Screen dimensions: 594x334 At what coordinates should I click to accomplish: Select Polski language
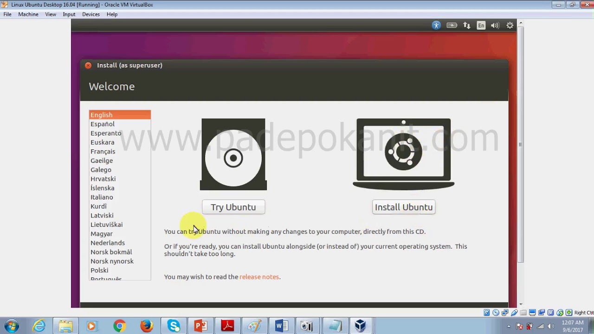point(120,270)
